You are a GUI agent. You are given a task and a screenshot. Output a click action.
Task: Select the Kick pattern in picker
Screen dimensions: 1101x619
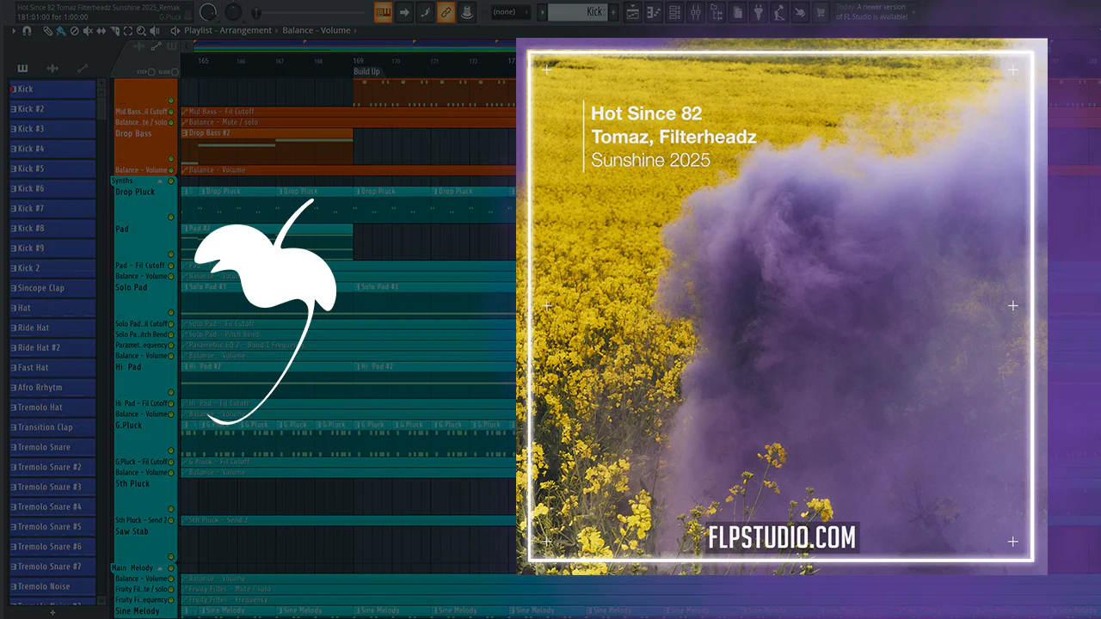(x=52, y=89)
